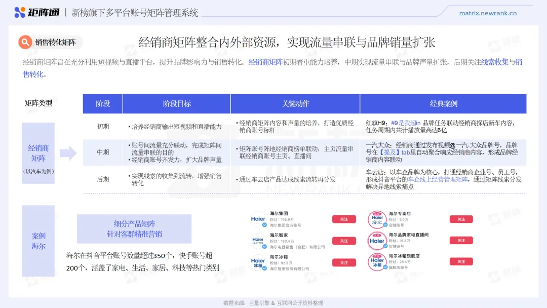This screenshot has width=547, height=308.
Task: Click 车企线上经营管理矩阵 blue link
Action: pyautogui.click(x=438, y=179)
